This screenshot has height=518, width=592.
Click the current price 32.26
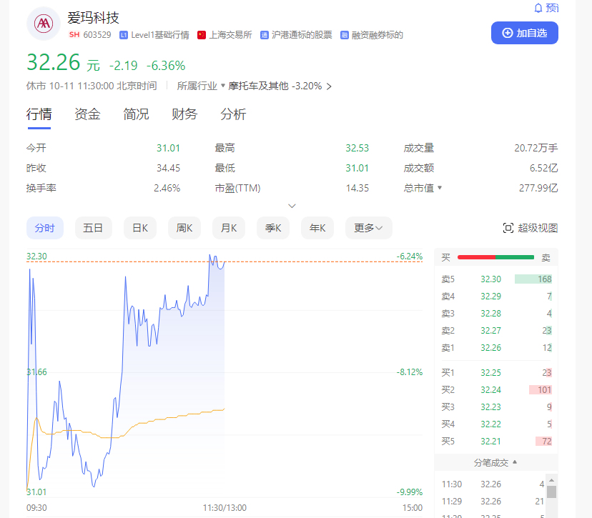[53, 62]
